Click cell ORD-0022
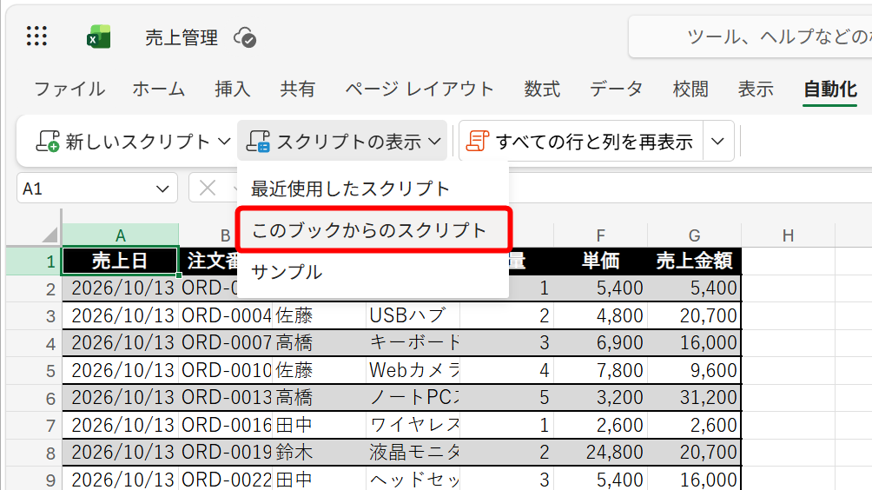 (x=225, y=480)
